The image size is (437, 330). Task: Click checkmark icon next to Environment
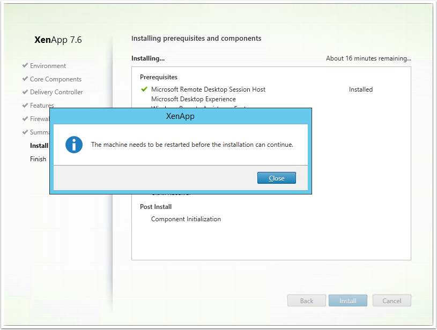(x=25, y=65)
